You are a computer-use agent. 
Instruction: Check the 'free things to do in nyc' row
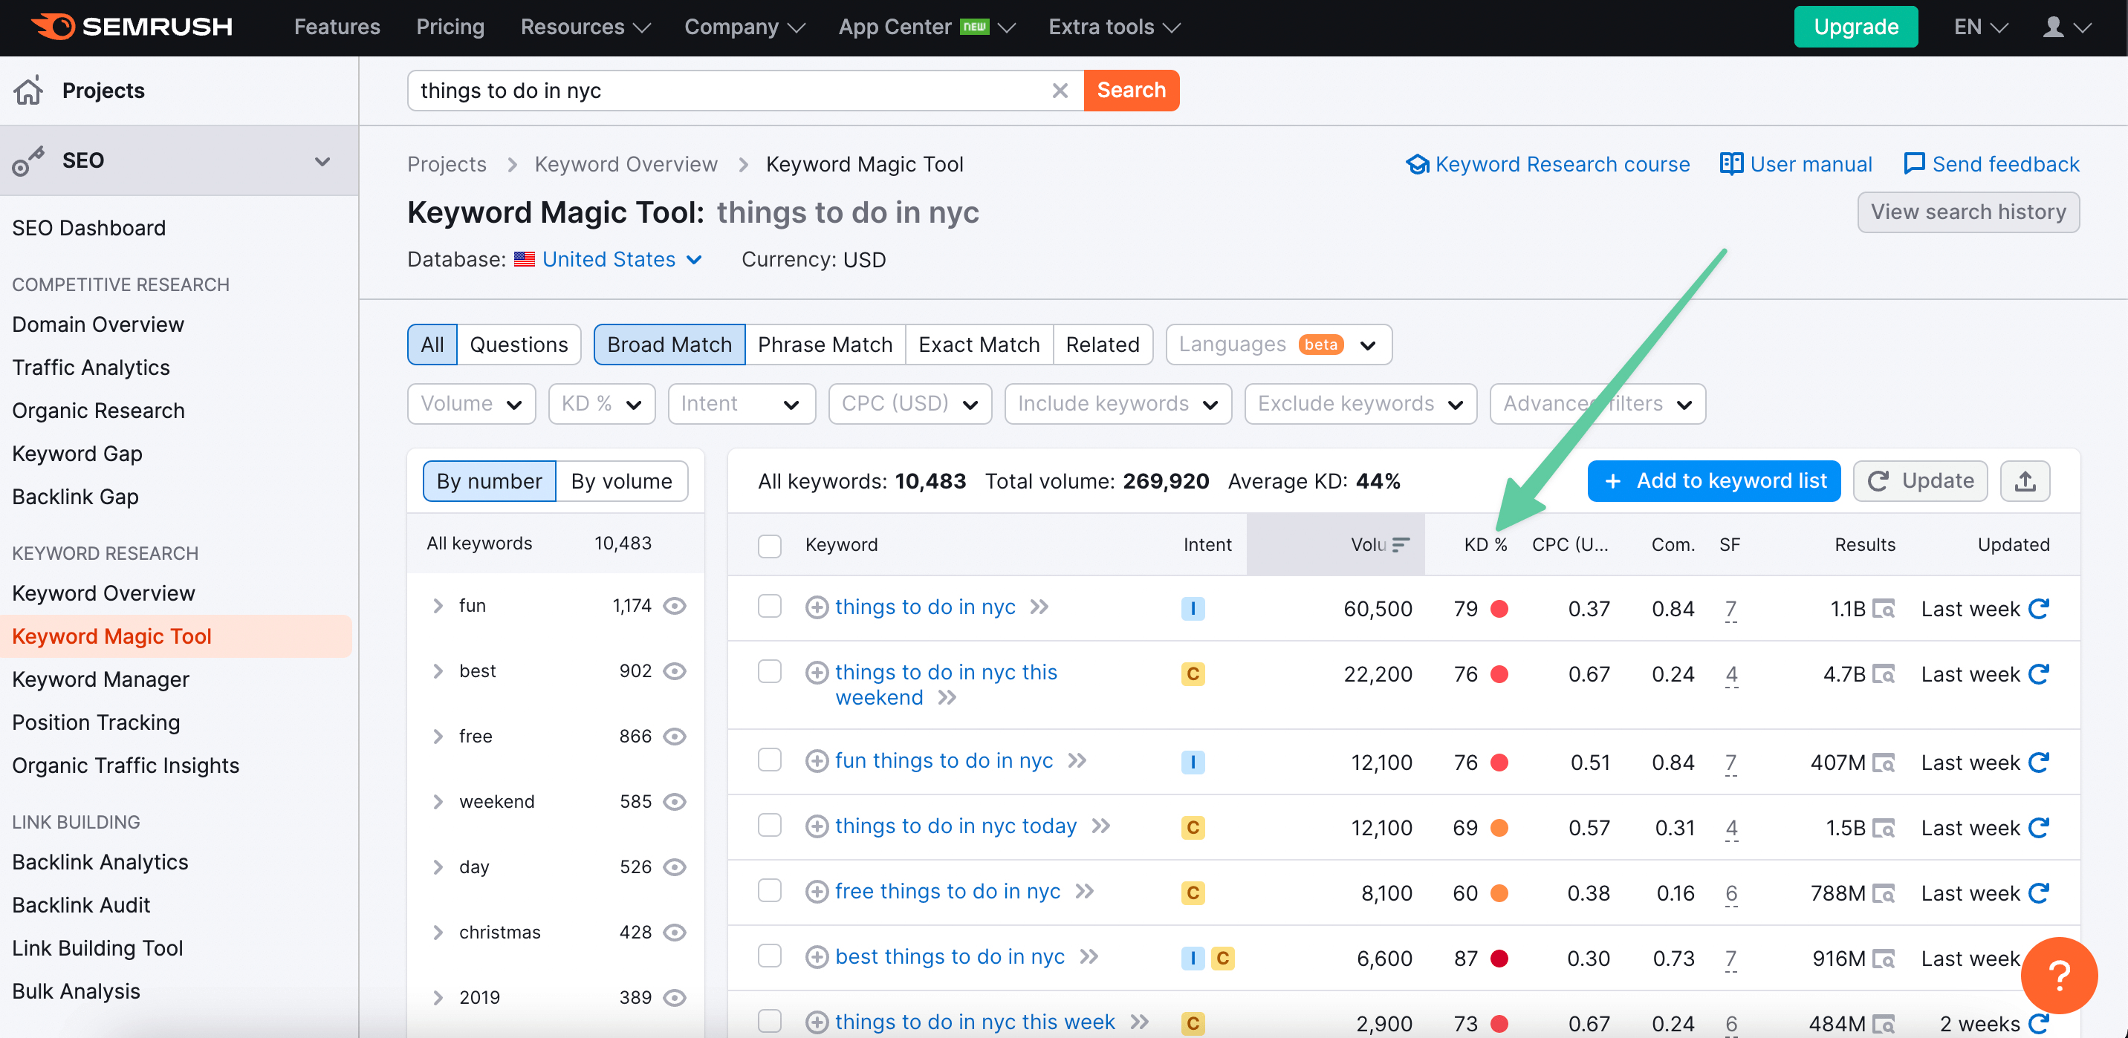point(769,891)
